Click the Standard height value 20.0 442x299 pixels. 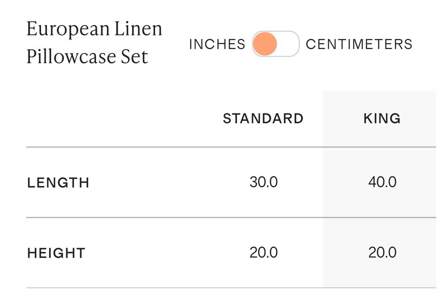coord(263,253)
